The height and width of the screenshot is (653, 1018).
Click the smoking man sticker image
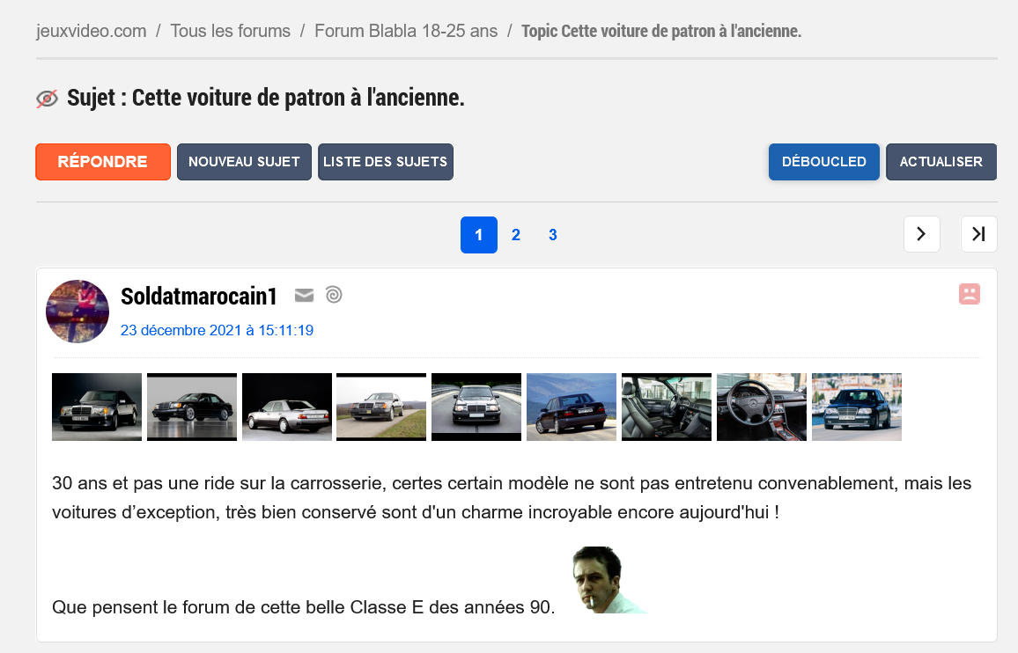coord(609,580)
